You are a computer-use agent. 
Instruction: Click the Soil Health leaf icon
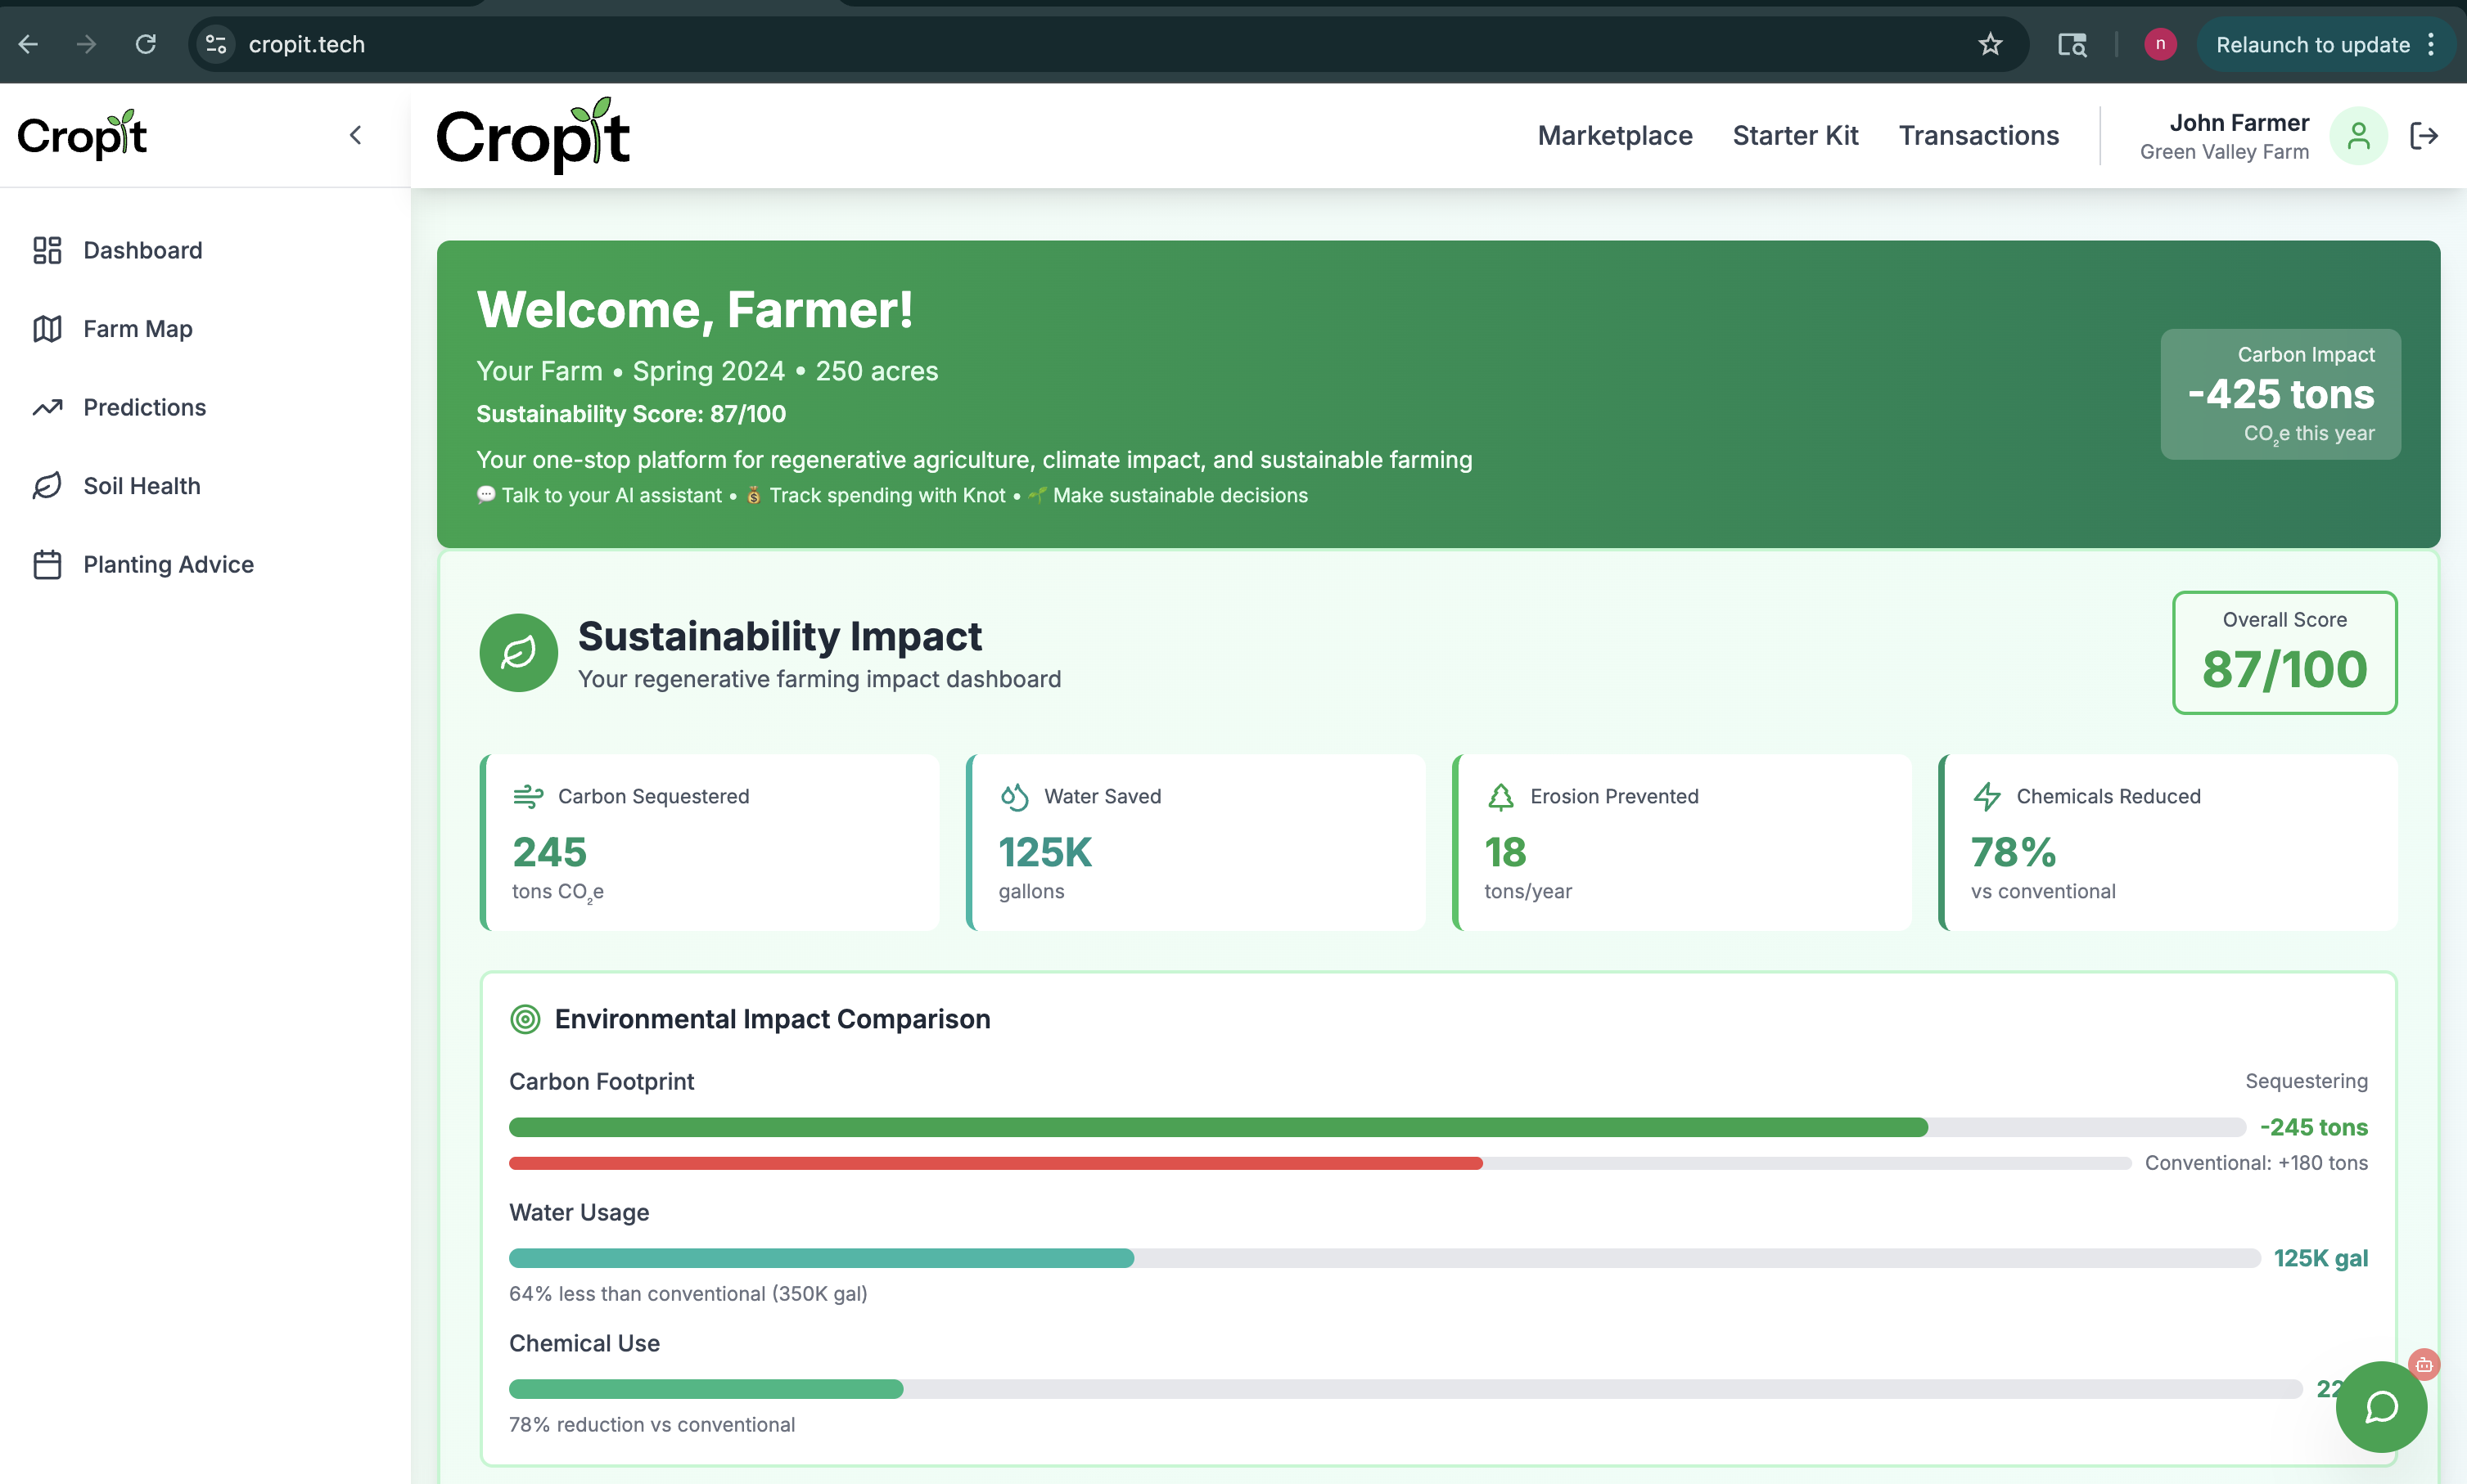click(x=47, y=486)
